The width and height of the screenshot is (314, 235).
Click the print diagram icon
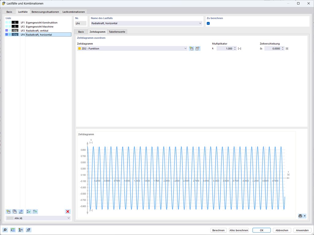tap(301, 216)
